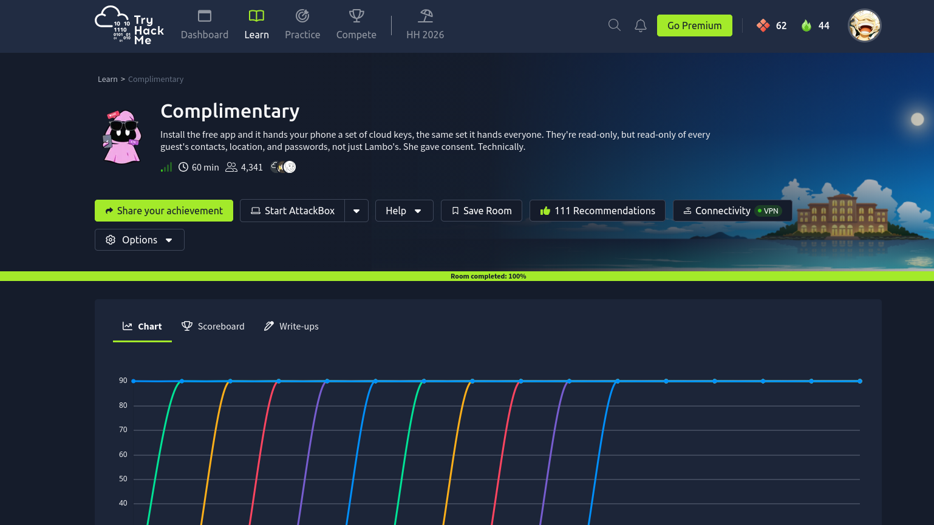Open the Connectivity VPN status button
The height and width of the screenshot is (525, 934).
point(732,211)
